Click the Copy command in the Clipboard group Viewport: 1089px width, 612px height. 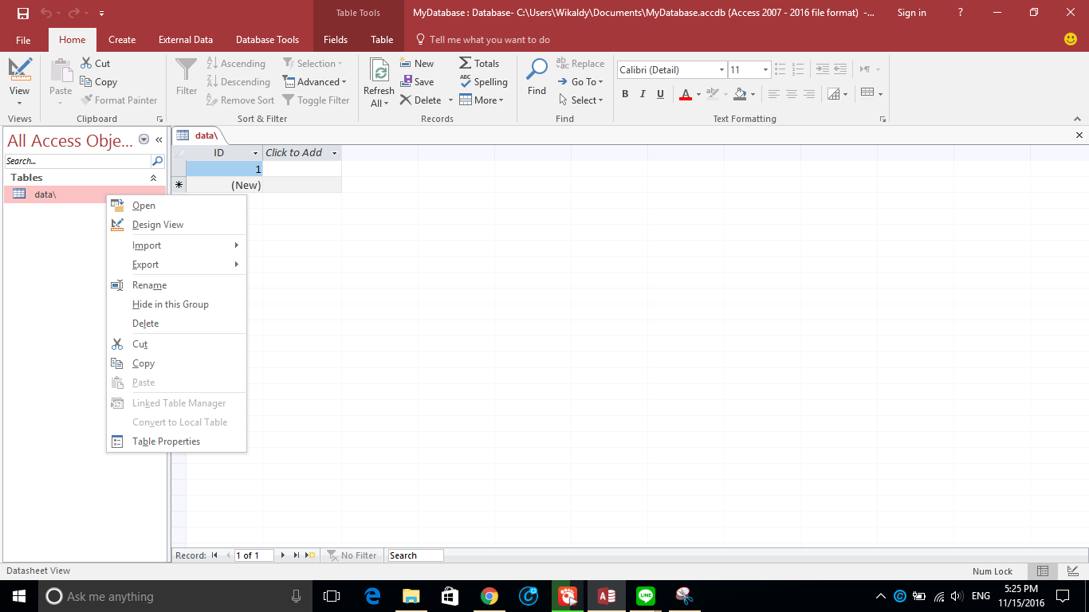click(x=98, y=82)
